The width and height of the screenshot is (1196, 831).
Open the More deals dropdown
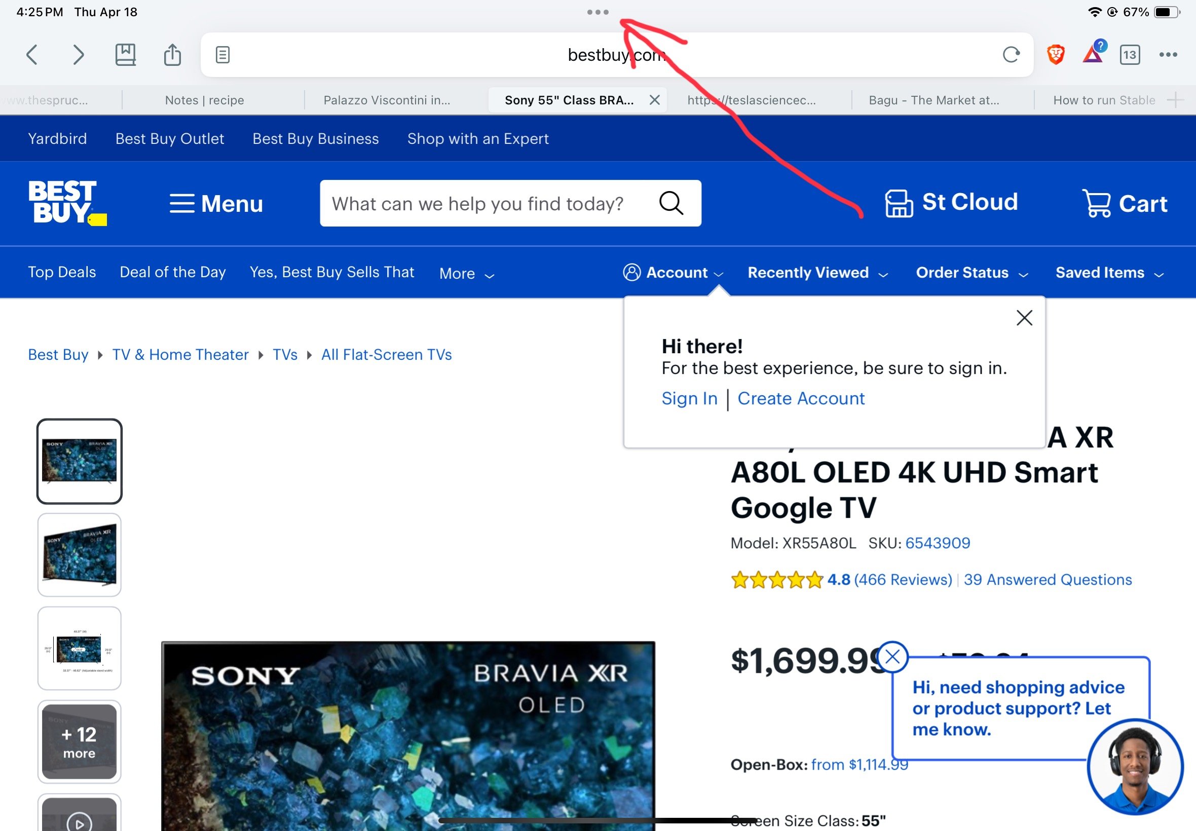pos(466,274)
